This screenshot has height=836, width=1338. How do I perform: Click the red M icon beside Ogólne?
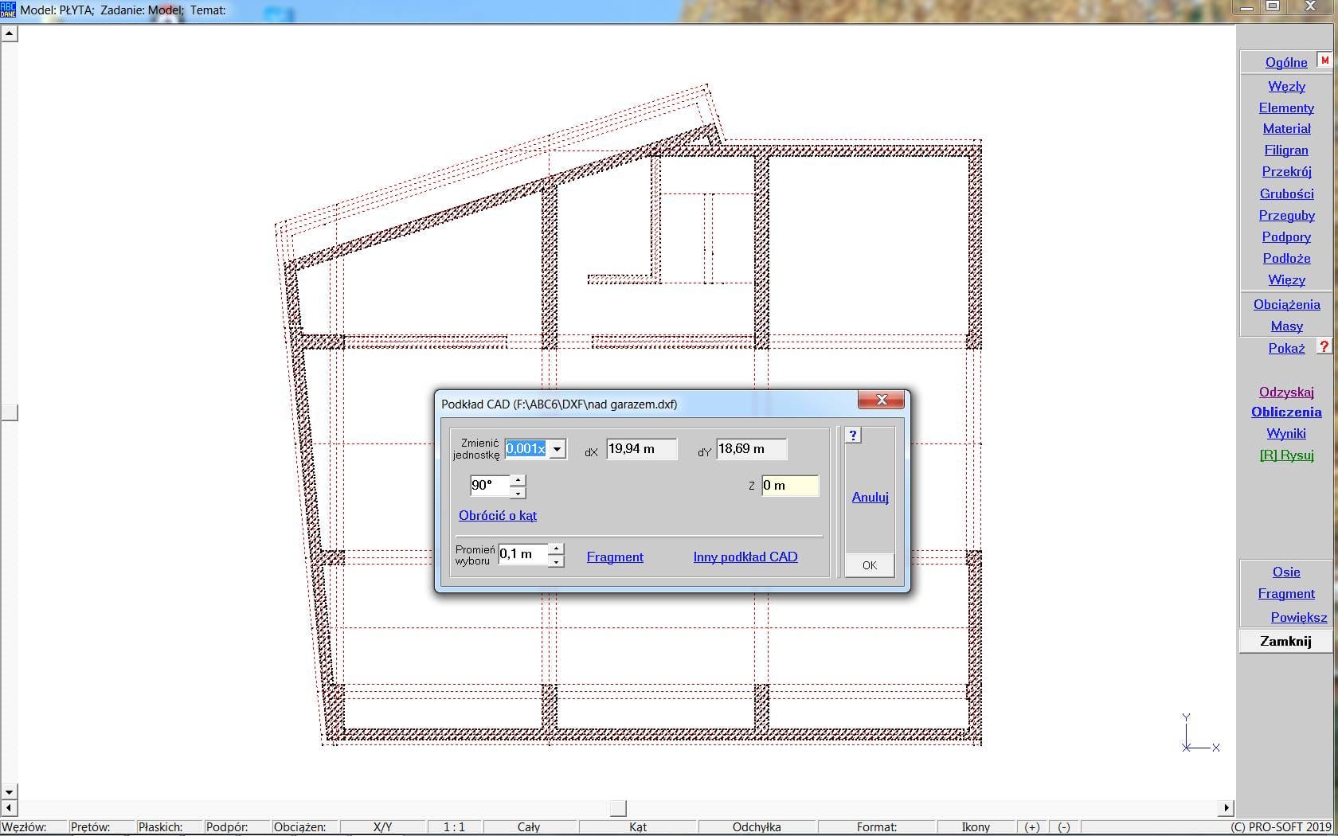tap(1324, 61)
